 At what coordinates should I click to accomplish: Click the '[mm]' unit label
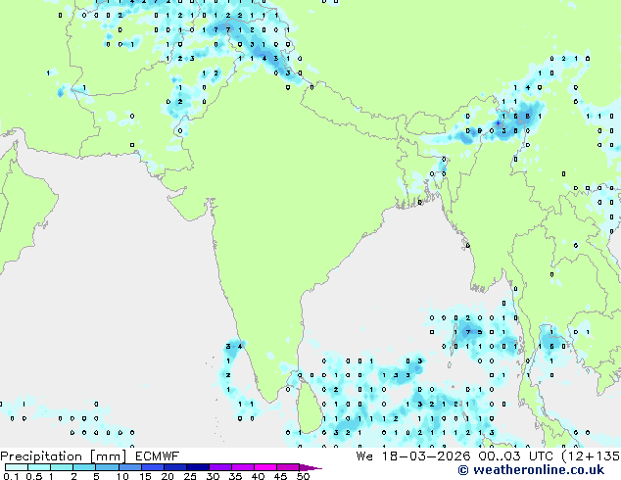coord(109,456)
